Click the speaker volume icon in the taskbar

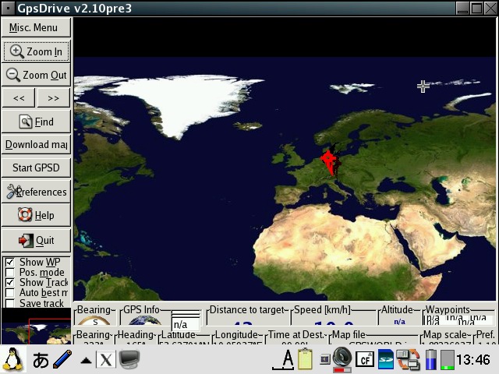[342, 359]
